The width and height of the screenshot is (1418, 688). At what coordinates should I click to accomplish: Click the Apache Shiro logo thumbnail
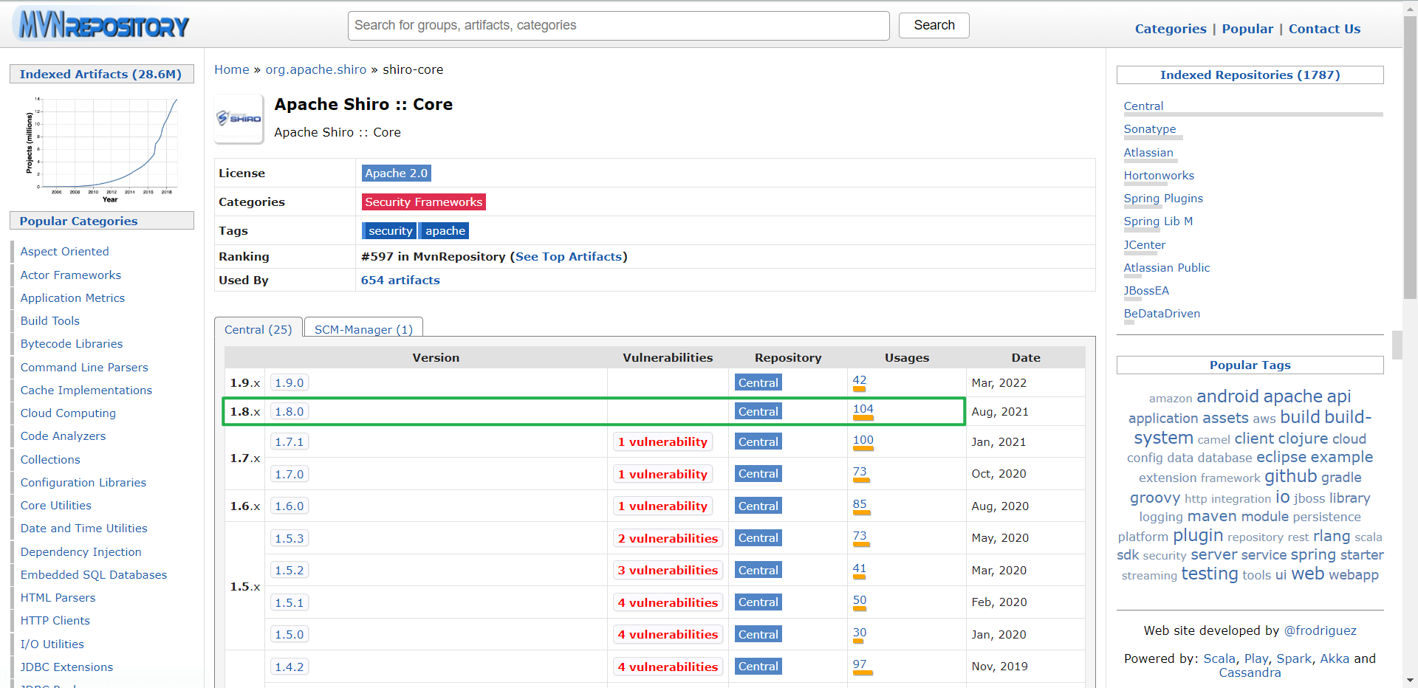coord(239,118)
